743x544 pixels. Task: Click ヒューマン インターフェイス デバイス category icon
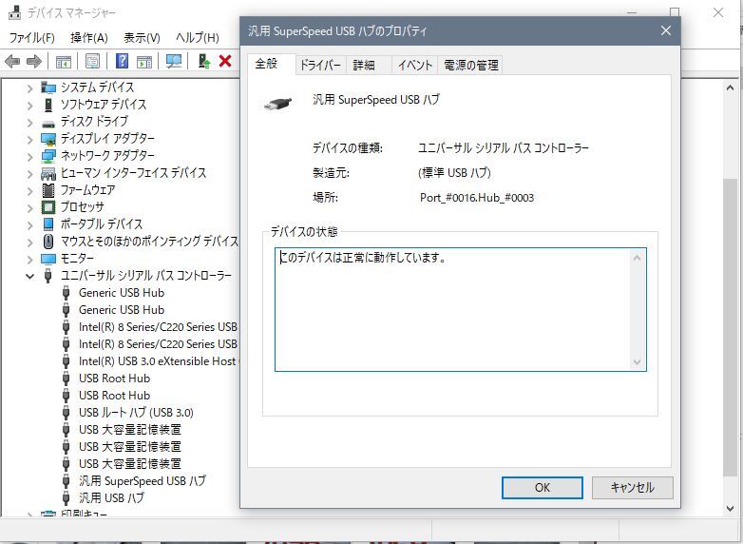pyautogui.click(x=48, y=174)
